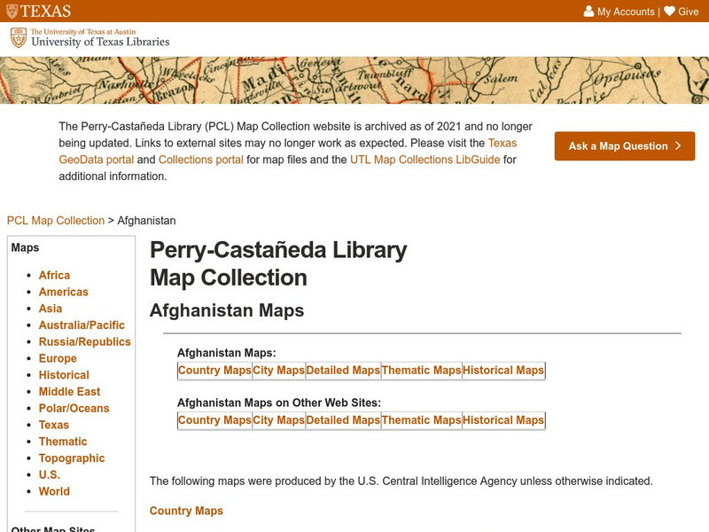
Task: Click the Country Maps section heading link
Action: pyautogui.click(x=186, y=511)
